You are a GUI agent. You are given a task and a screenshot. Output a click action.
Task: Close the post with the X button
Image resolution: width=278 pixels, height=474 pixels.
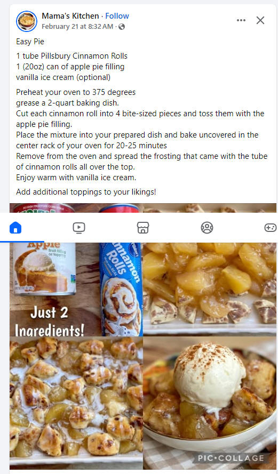260,20
